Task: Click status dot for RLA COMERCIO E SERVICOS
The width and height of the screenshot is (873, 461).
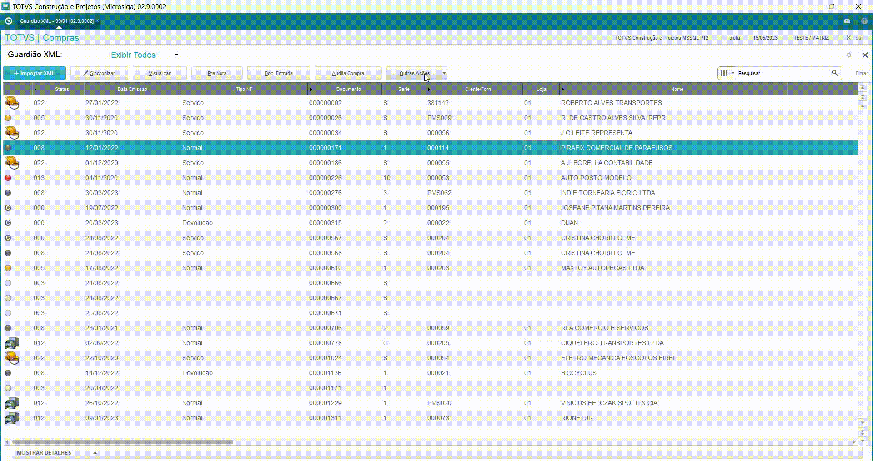Action: coord(8,328)
